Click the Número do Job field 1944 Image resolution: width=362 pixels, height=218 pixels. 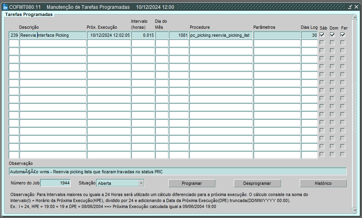pyautogui.click(x=56, y=183)
